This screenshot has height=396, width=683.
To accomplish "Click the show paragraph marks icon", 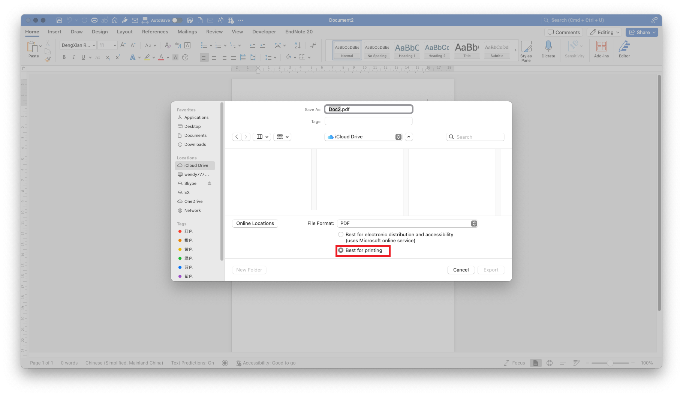I will pos(313,45).
